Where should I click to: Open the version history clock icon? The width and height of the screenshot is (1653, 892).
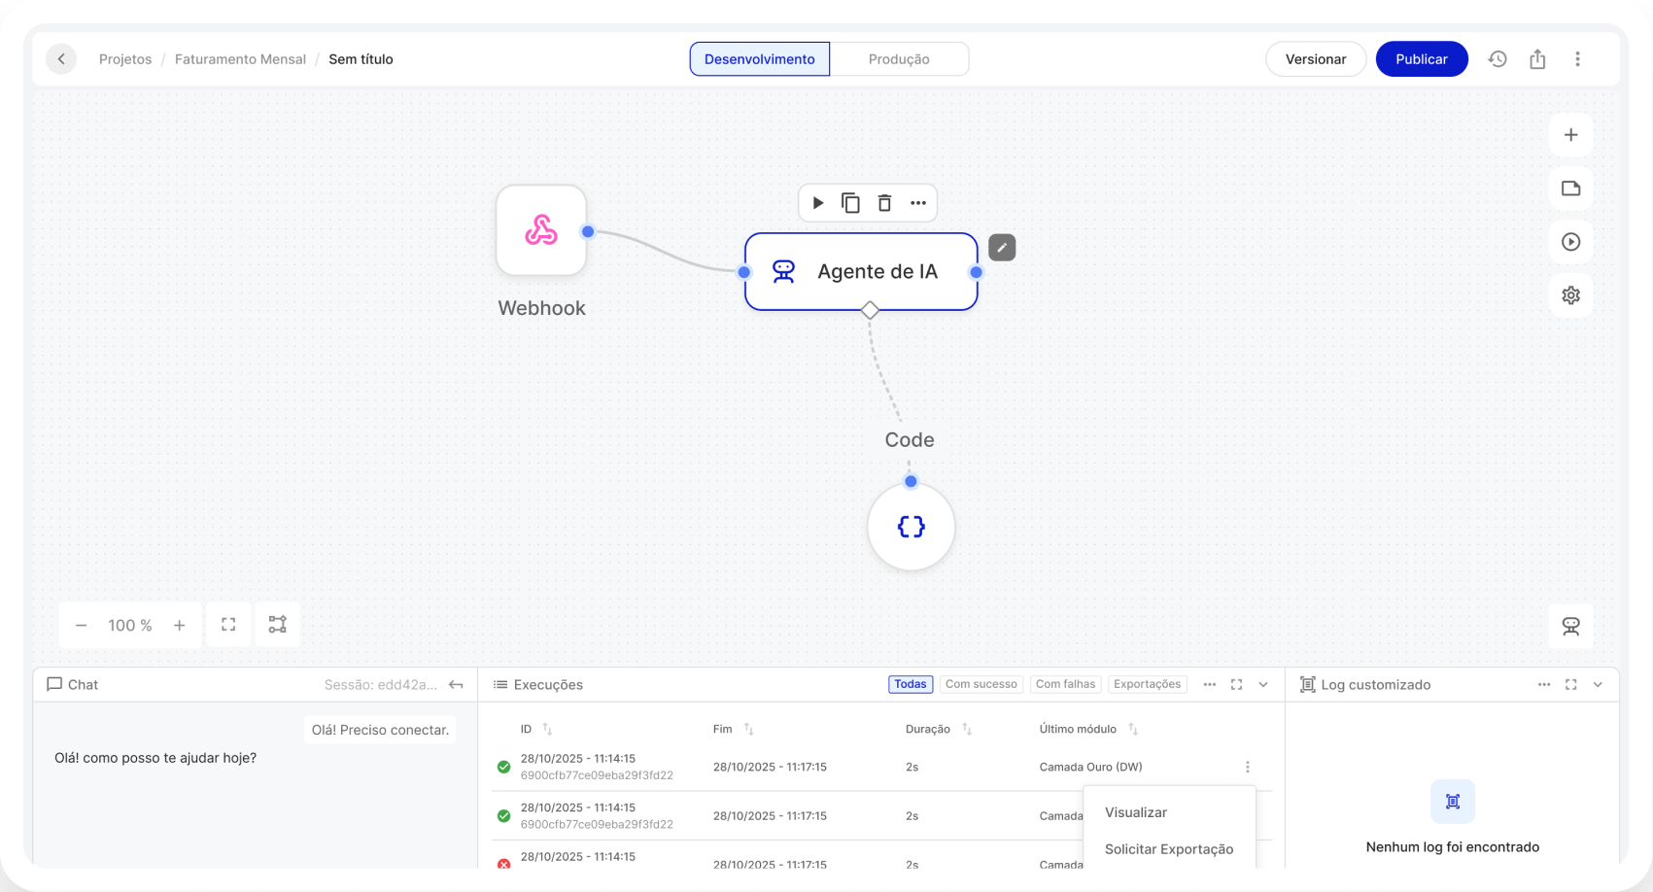coord(1498,59)
